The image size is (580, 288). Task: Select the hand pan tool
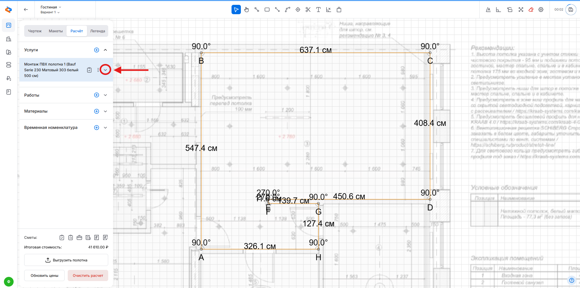pos(247,10)
